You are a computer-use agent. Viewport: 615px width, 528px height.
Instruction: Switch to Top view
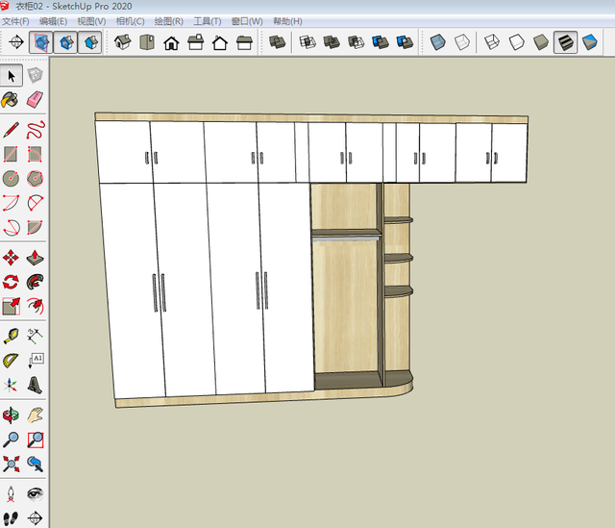point(147,42)
